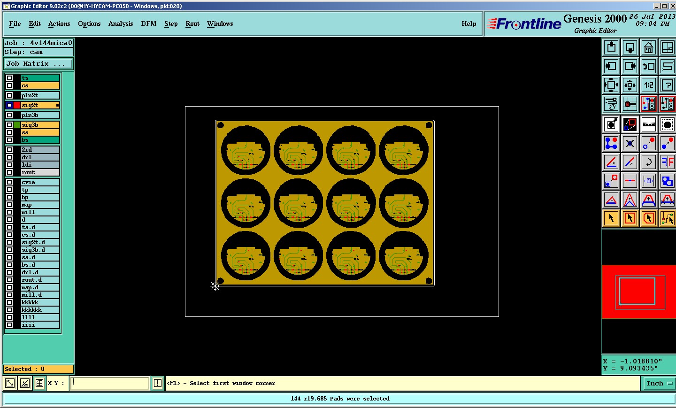Viewport: 676px width, 408px height.
Task: Click the red color swatch of sig2t
Action: (17, 105)
